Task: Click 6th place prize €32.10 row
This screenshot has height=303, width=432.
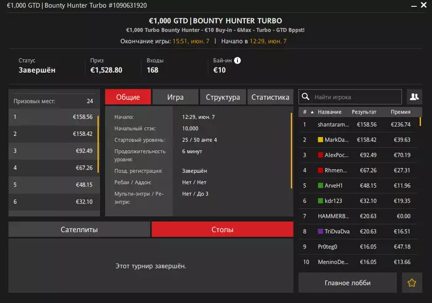Action: coord(53,202)
